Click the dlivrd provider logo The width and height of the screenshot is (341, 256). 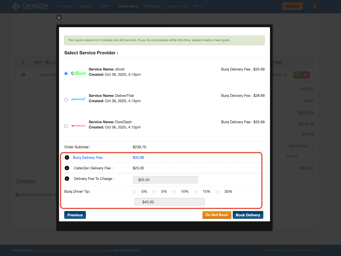(x=78, y=73)
